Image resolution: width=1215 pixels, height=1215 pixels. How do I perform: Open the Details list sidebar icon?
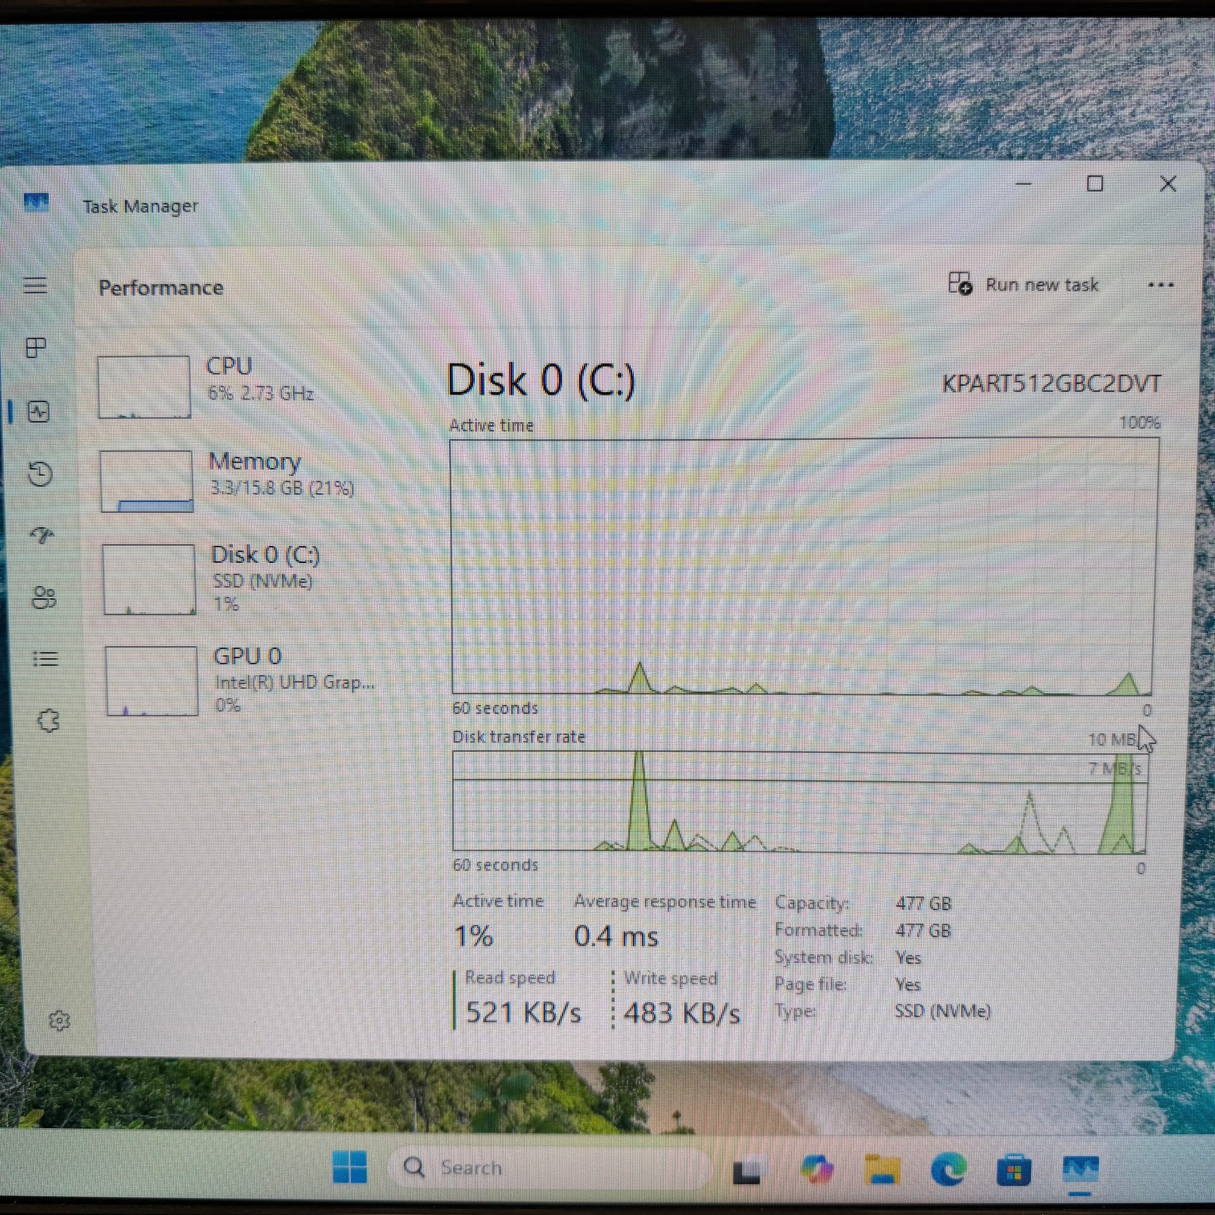click(46, 659)
